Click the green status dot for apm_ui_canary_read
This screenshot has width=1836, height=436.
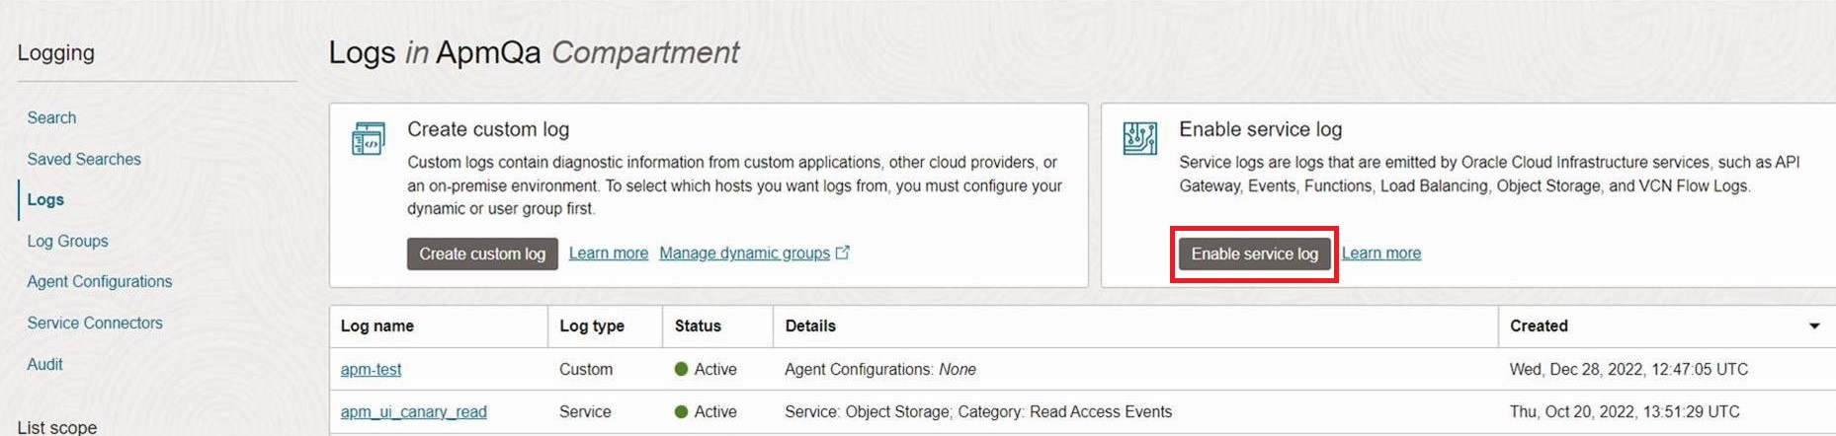coord(681,411)
